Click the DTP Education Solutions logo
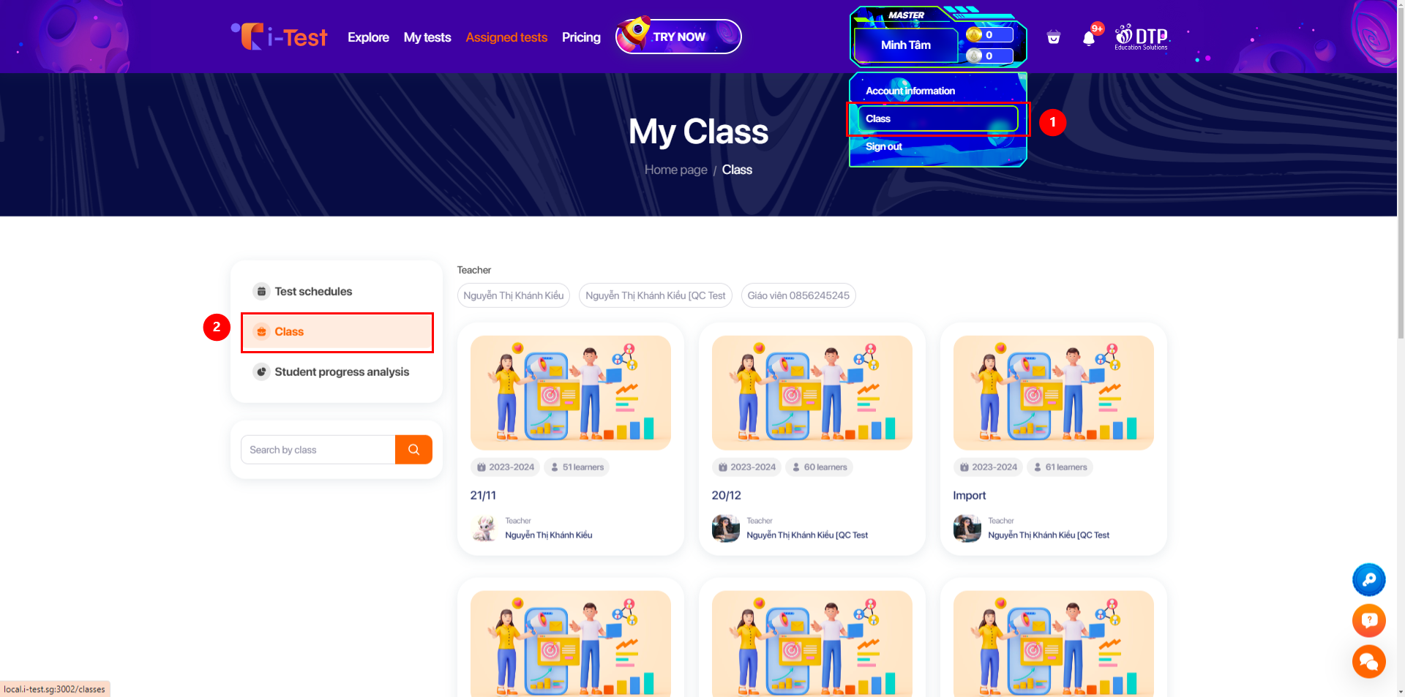The width and height of the screenshot is (1405, 697). (x=1142, y=37)
